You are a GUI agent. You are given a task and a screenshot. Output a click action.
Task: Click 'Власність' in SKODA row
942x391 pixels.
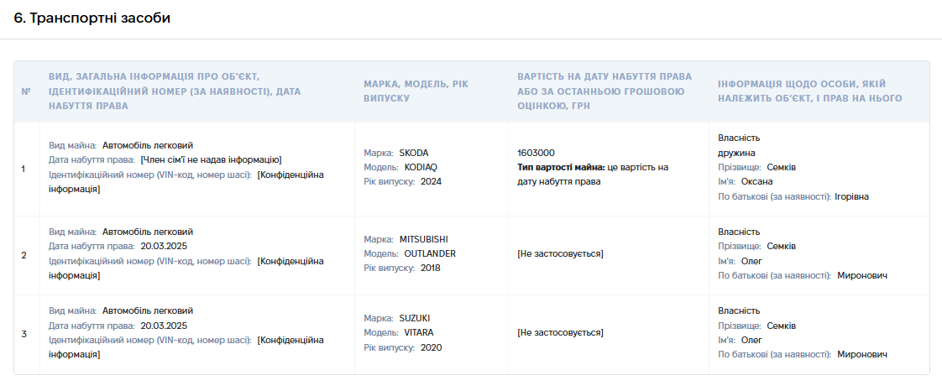coord(739,138)
